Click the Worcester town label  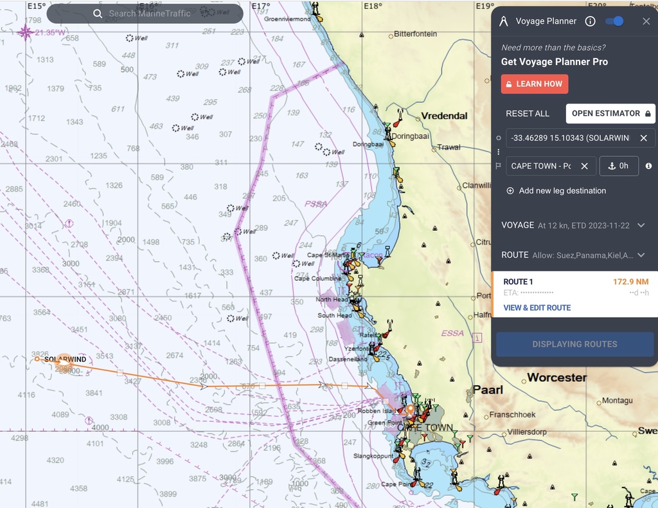click(557, 377)
